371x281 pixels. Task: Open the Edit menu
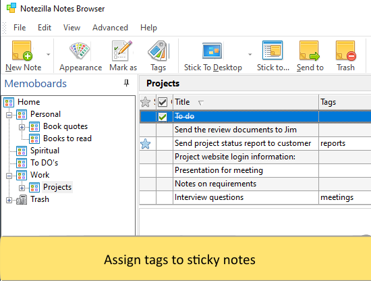(x=45, y=28)
